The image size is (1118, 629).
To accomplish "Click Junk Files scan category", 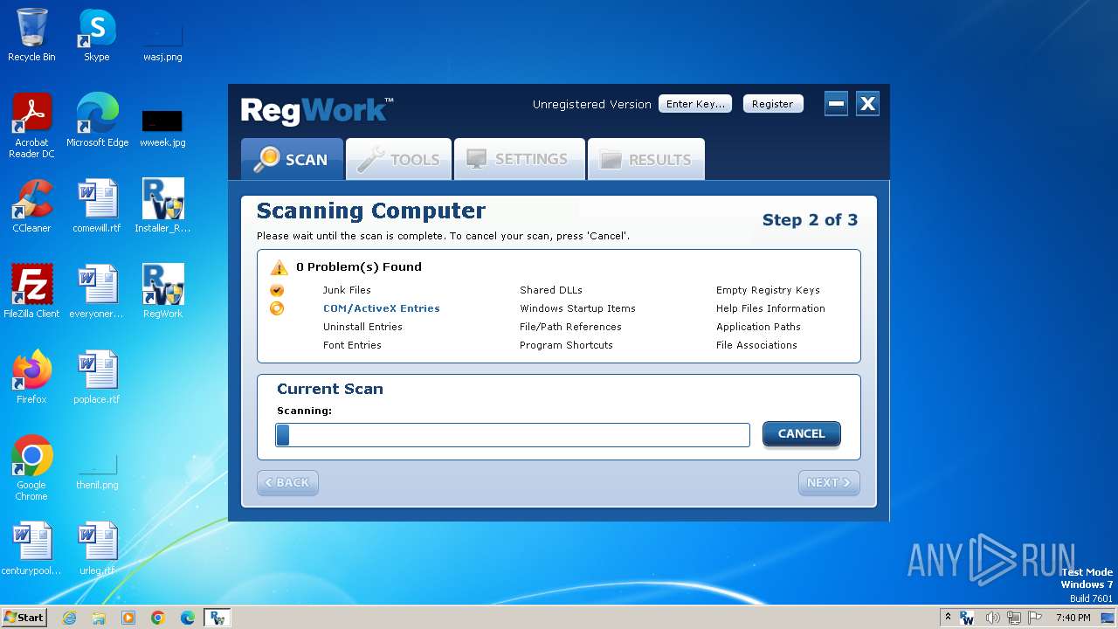I will coord(347,290).
